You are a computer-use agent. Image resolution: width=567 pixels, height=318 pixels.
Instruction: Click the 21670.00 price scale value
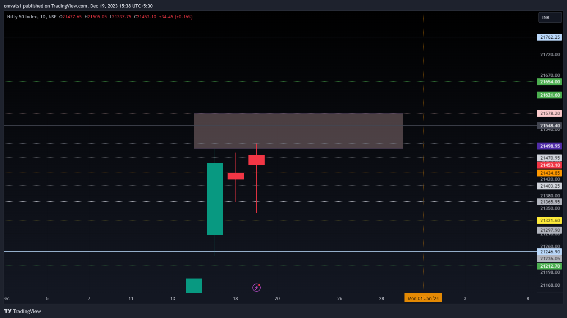click(x=550, y=75)
